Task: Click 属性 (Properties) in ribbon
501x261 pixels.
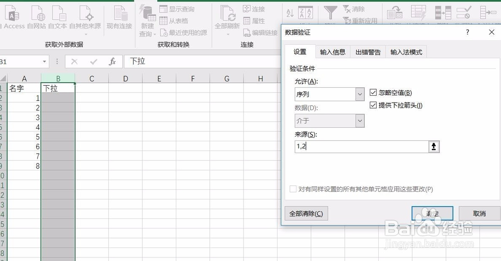Action: [x=254, y=21]
